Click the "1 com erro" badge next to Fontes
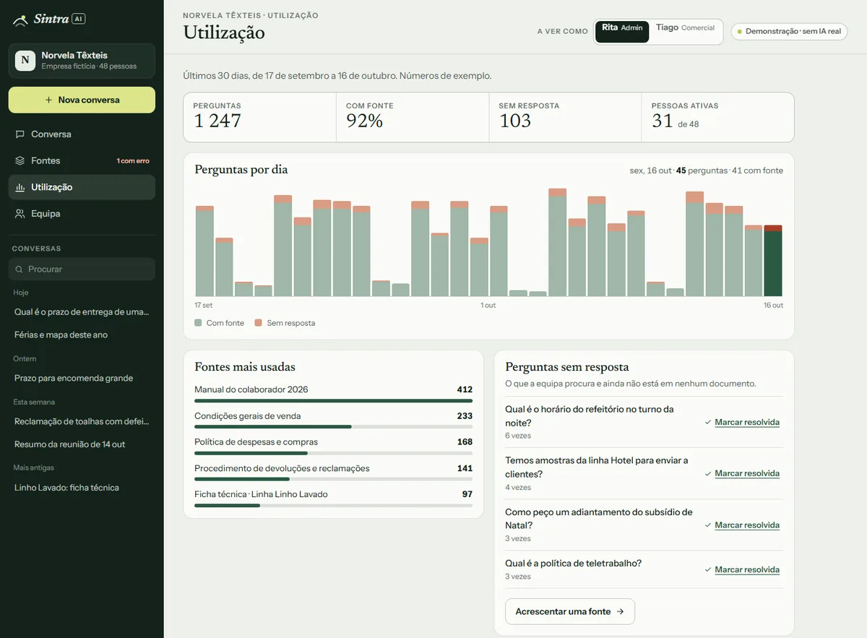Viewport: 867px width, 638px height. point(133,160)
